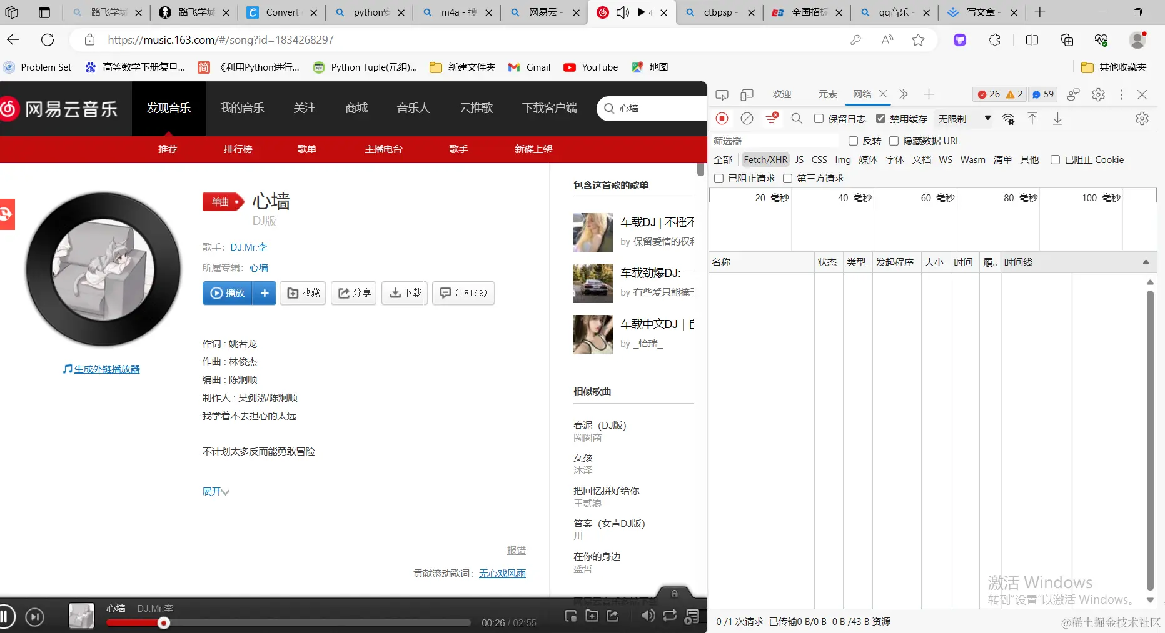The width and height of the screenshot is (1165, 633).
Task: Select the 全部 request filter
Action: (723, 160)
